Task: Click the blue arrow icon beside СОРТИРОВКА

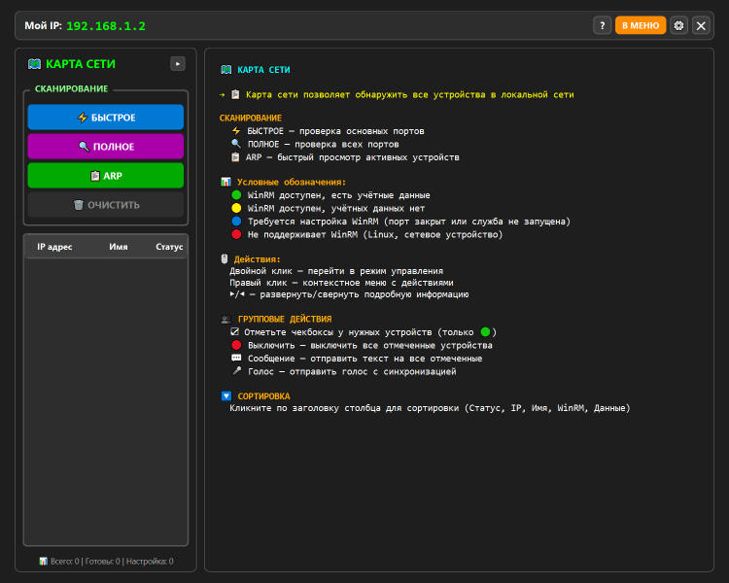Action: [226, 395]
